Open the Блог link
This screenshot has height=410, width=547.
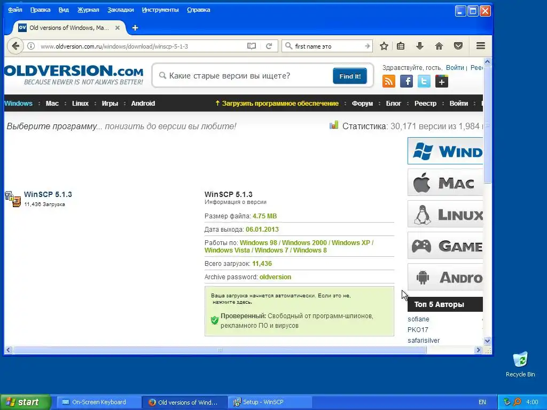click(x=394, y=103)
